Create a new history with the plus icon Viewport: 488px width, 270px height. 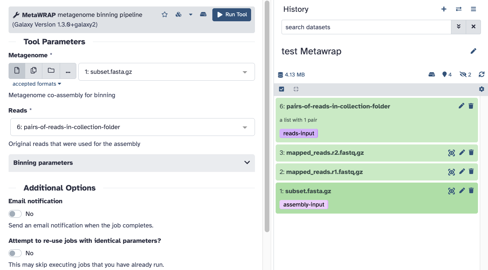(444, 9)
